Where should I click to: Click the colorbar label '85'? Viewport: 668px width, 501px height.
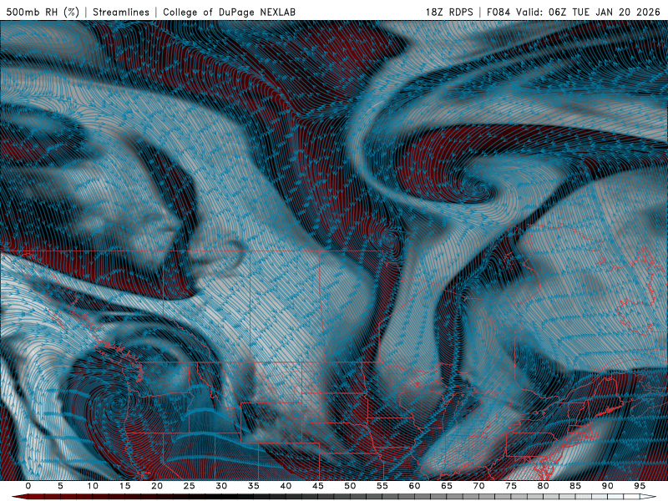[x=575, y=486]
